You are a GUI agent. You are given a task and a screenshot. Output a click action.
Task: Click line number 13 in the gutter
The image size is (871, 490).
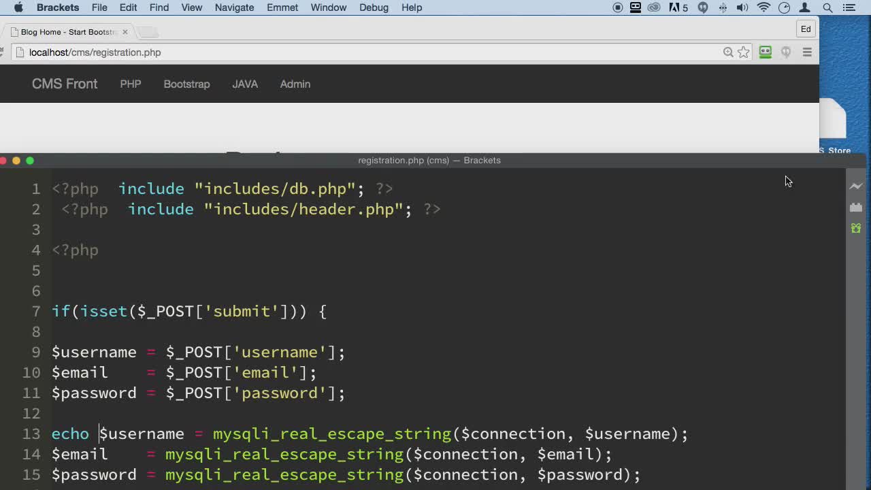pos(31,434)
